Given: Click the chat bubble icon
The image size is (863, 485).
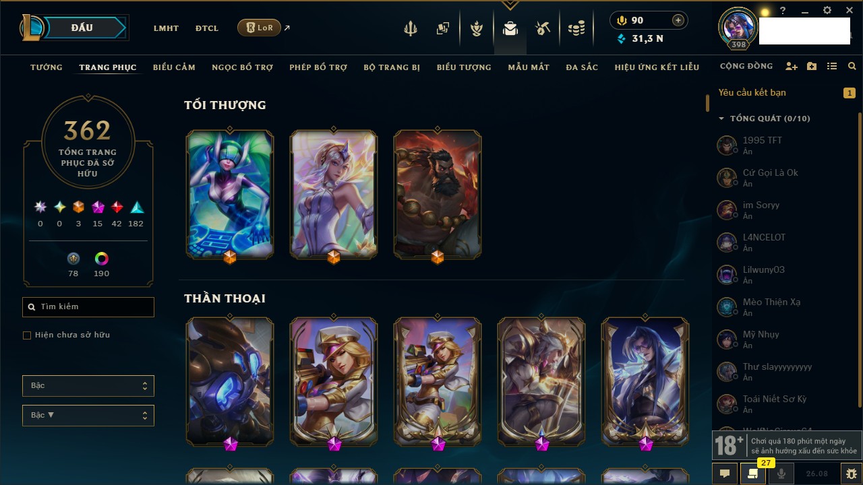Looking at the screenshot, I should point(725,474).
